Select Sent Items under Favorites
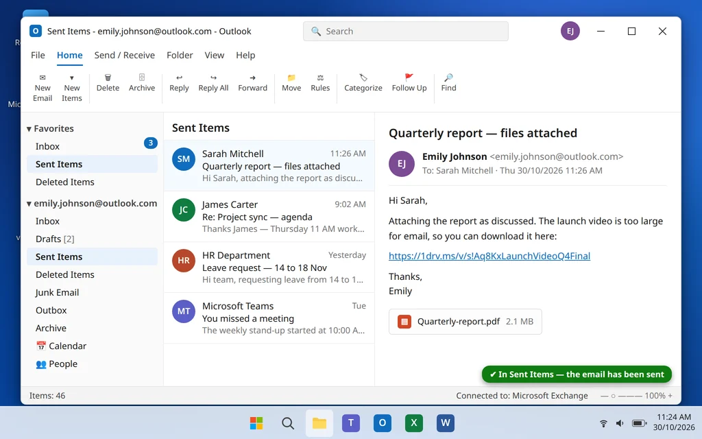 [x=93, y=164]
